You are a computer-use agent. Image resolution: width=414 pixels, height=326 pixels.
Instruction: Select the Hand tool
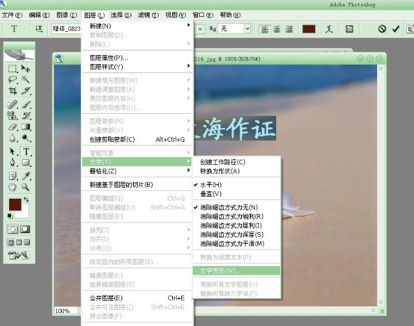coord(12,187)
